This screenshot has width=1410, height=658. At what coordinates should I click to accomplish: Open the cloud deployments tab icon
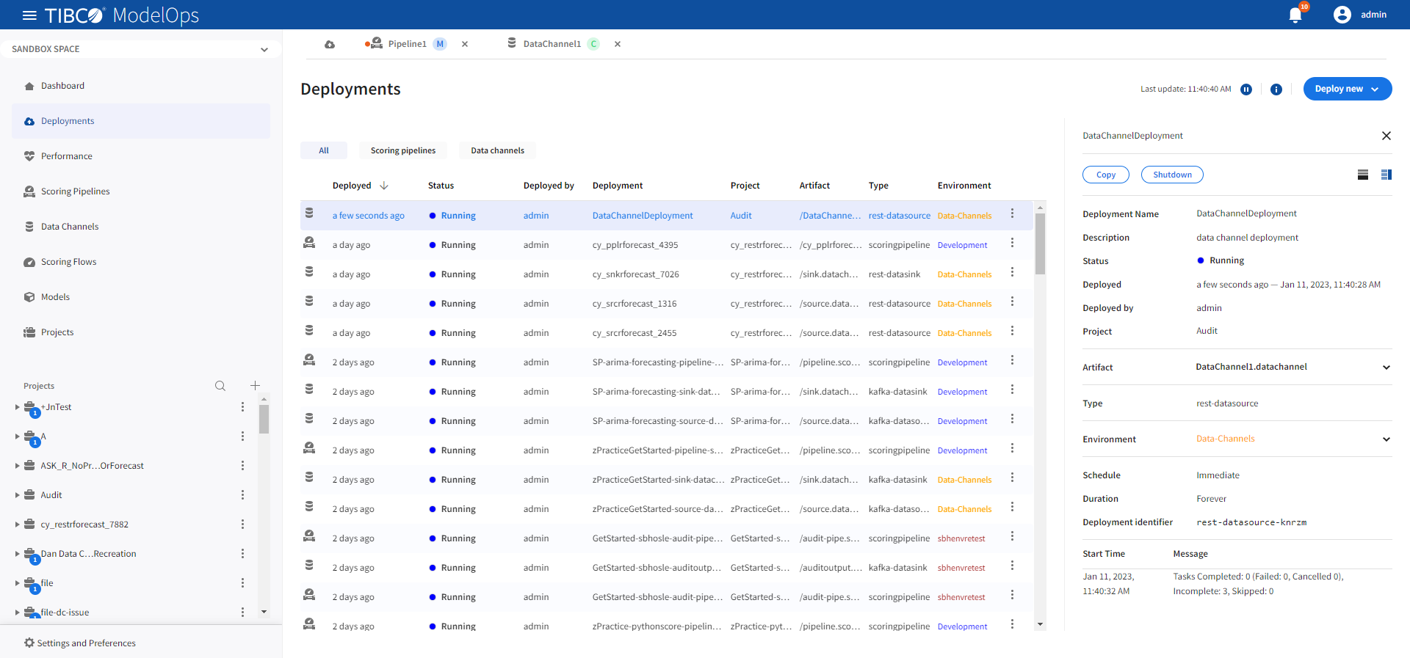(330, 44)
